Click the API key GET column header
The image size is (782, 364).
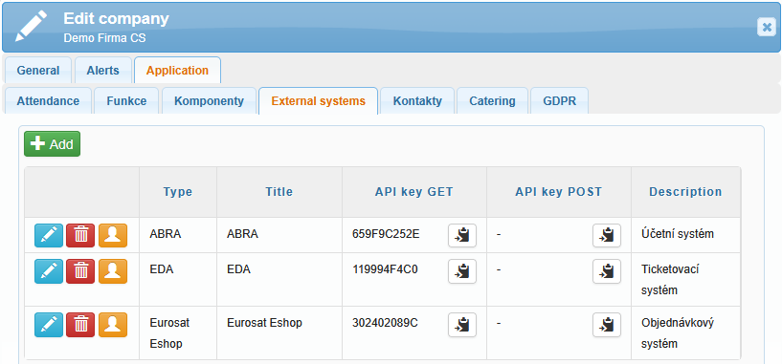coord(413,192)
